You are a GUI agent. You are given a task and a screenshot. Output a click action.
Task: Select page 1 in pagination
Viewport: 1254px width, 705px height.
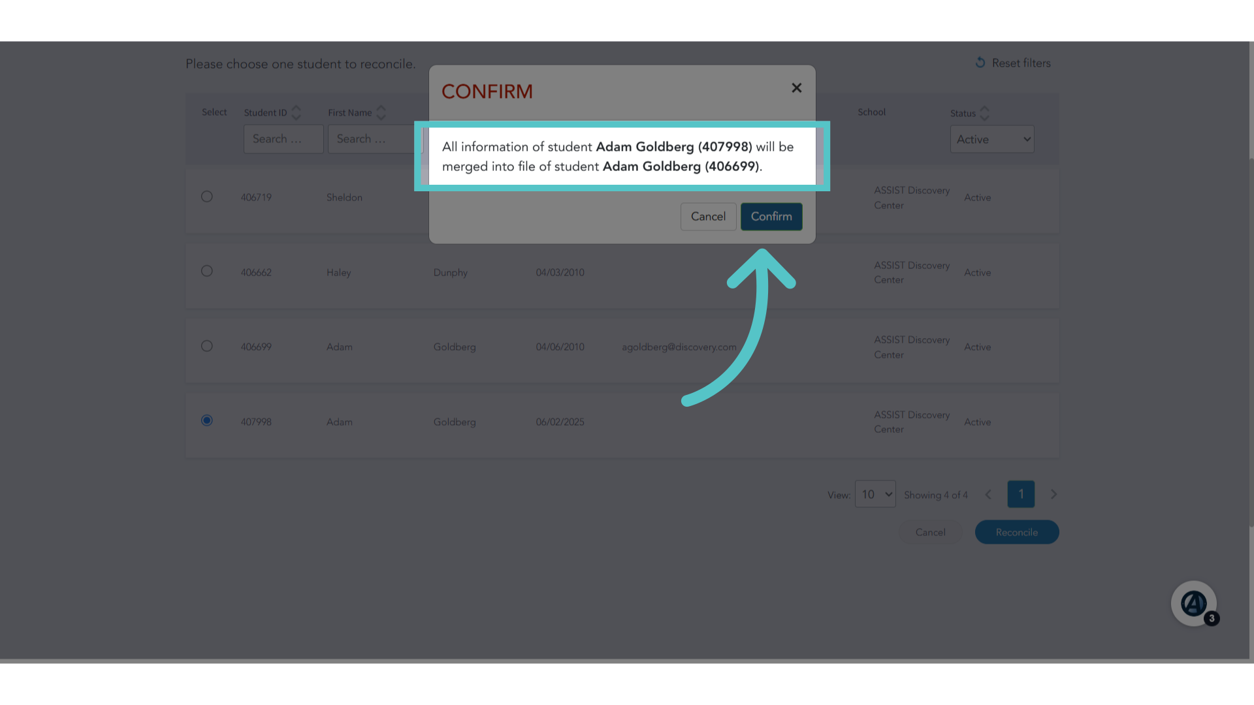[x=1021, y=494]
